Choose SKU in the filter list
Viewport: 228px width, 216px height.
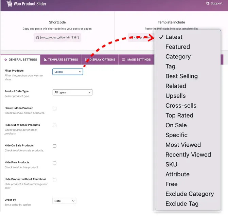coord(188,164)
